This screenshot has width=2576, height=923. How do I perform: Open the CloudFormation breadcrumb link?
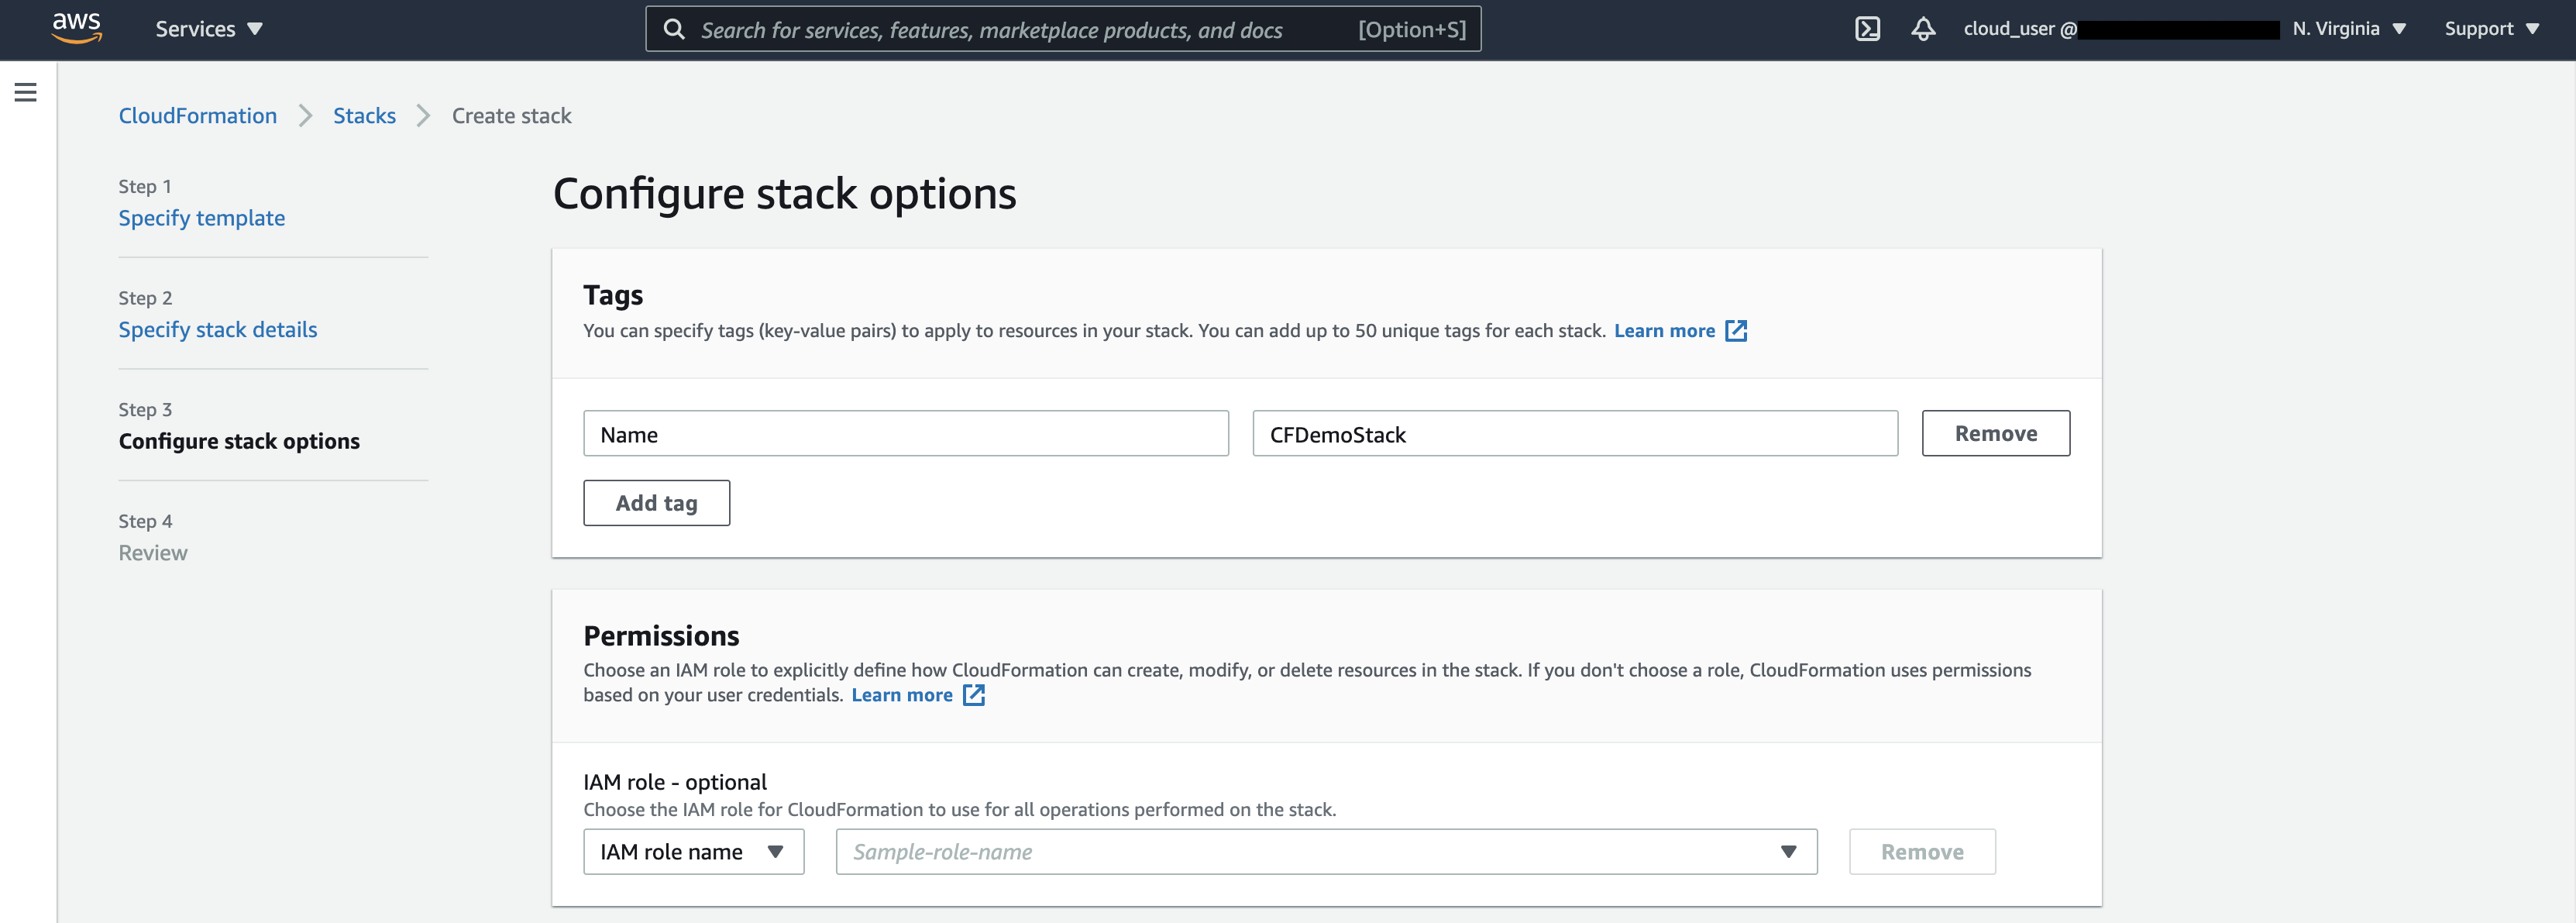[198, 116]
